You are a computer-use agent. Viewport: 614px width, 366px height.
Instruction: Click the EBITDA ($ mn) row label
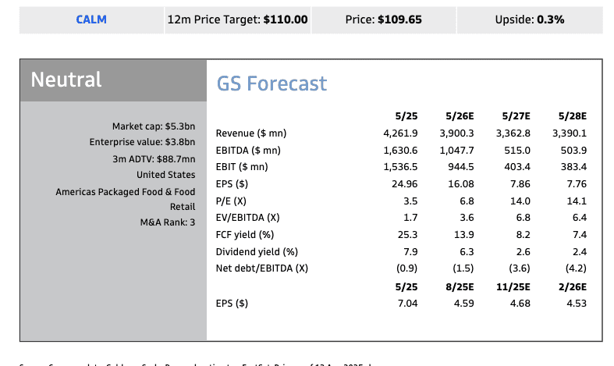pos(248,150)
